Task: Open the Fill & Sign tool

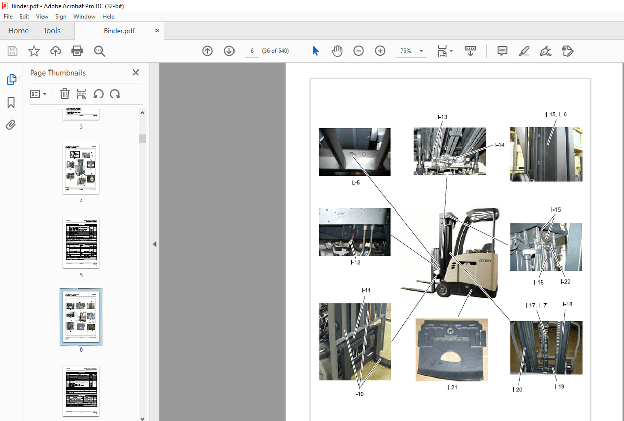Action: point(545,51)
